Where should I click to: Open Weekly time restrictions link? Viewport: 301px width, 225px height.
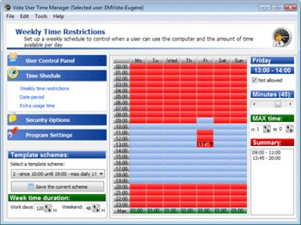pos(44,88)
